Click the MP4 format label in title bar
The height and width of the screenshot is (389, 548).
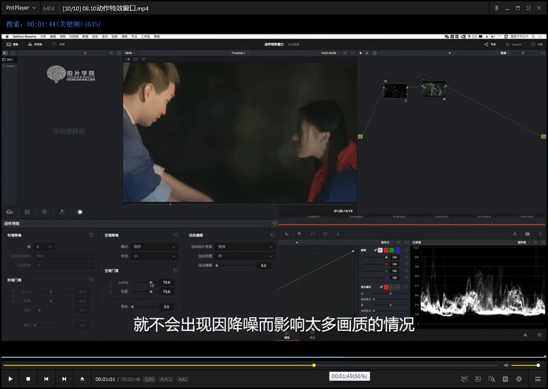[x=49, y=8]
